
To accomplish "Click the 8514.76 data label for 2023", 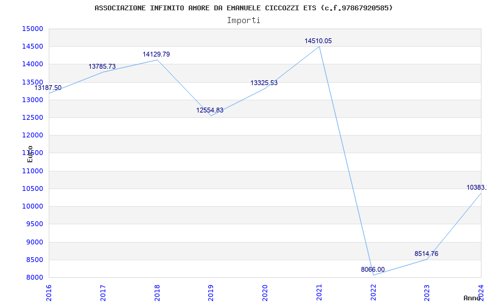I will pyautogui.click(x=427, y=254).
